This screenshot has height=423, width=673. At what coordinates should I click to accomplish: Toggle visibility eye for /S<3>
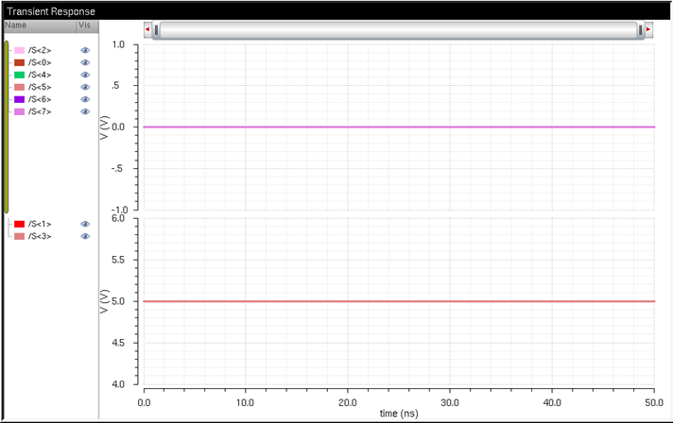[x=85, y=237]
